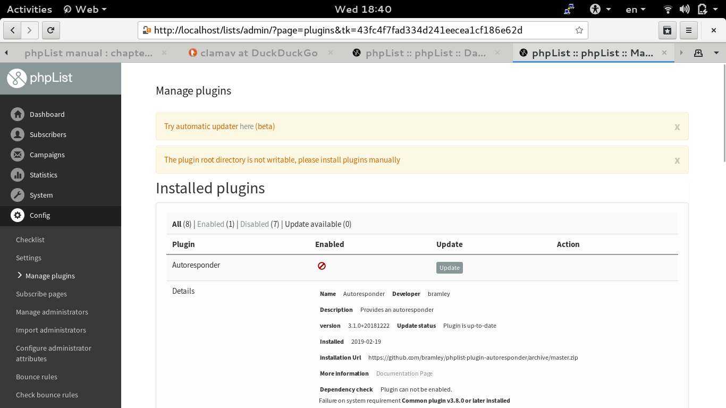Viewport: 726px width, 408px height.
Task: Select the Config gear icon
Action: (x=18, y=216)
